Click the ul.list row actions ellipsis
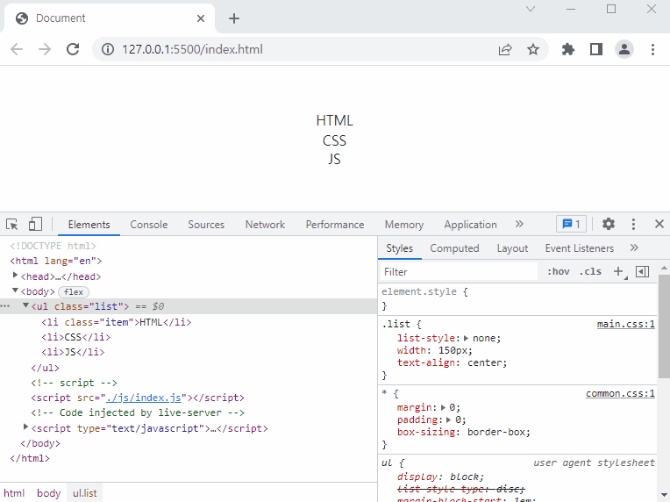 [5, 306]
